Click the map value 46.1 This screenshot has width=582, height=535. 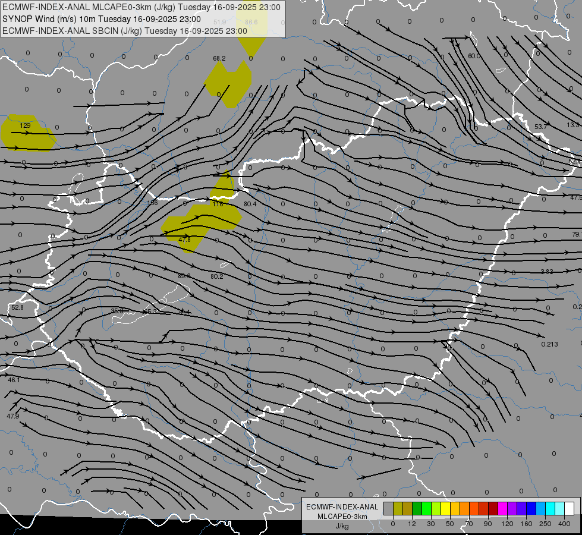(14, 380)
